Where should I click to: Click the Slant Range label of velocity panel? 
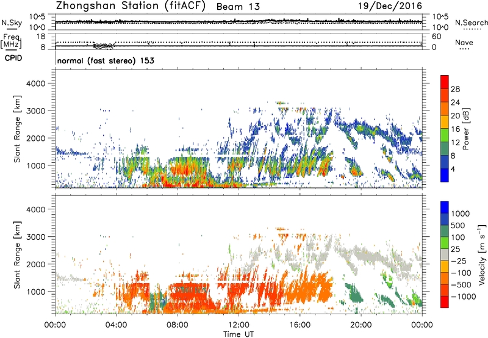18,254
